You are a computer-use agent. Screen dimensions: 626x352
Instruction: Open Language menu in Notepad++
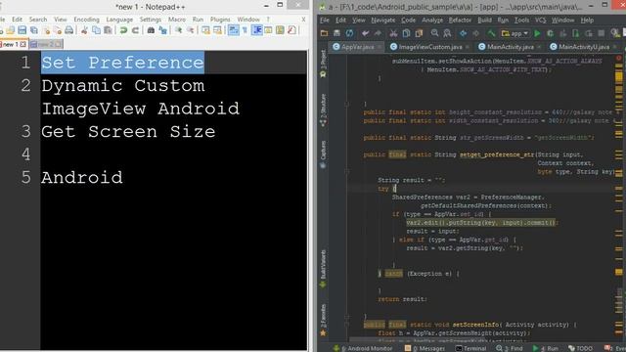[119, 20]
